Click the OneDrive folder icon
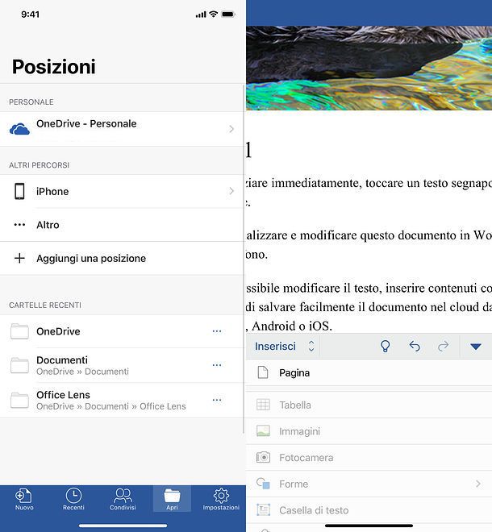 point(19,331)
